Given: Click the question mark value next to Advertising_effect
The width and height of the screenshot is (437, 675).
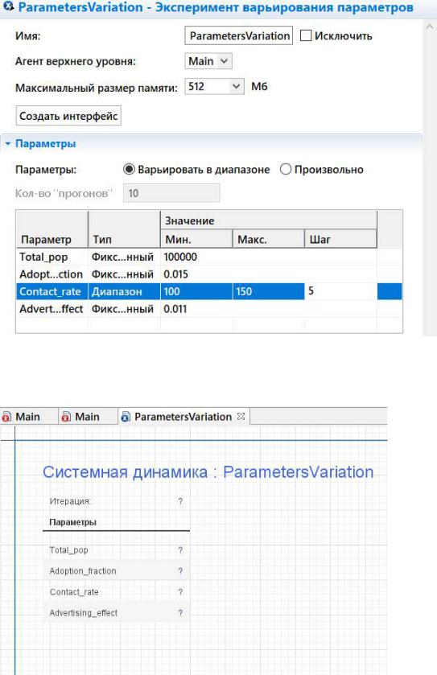Looking at the screenshot, I should click(180, 612).
